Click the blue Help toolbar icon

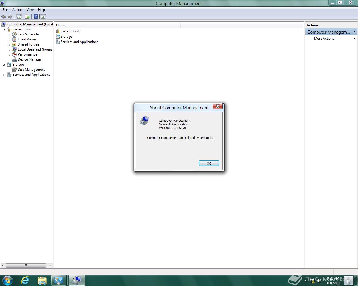(x=36, y=17)
